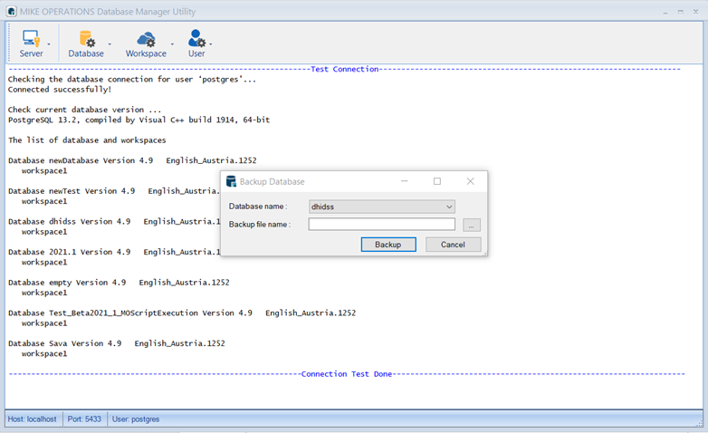Click the MIKE OPERATIONS app title icon
Screen dimensions: 708x433
coord(11,11)
